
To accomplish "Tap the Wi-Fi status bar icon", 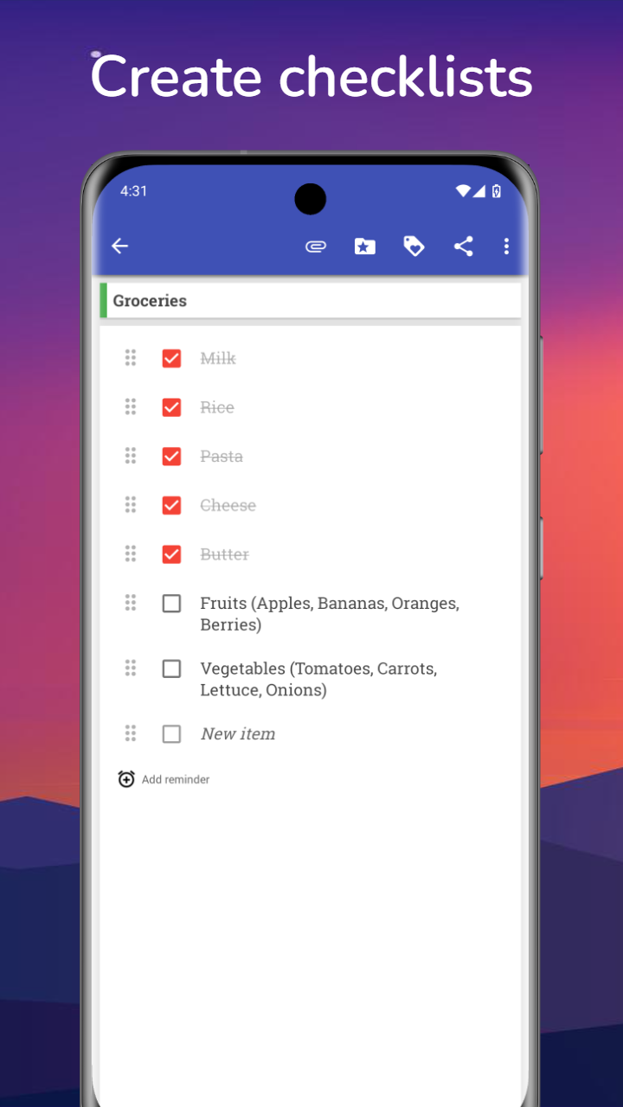I will pyautogui.click(x=463, y=191).
